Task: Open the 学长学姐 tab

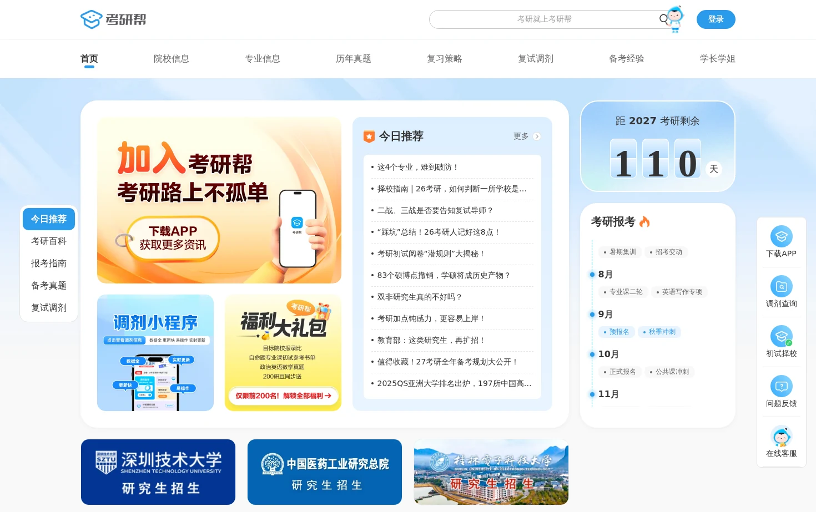Action: [x=718, y=59]
